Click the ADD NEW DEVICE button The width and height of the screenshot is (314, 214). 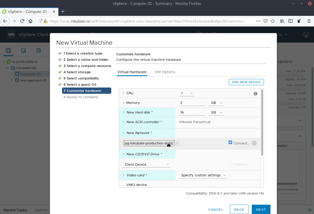246,82
